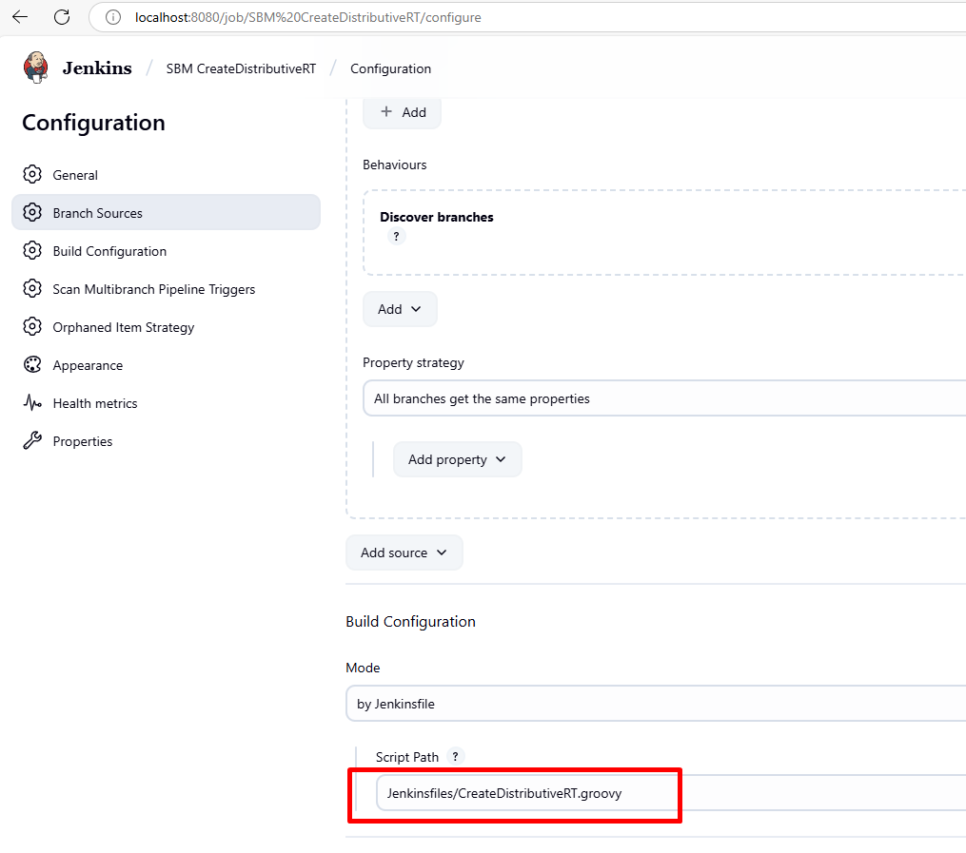The image size is (966, 853).
Task: Click the site information icon in address bar
Action: coord(113,17)
